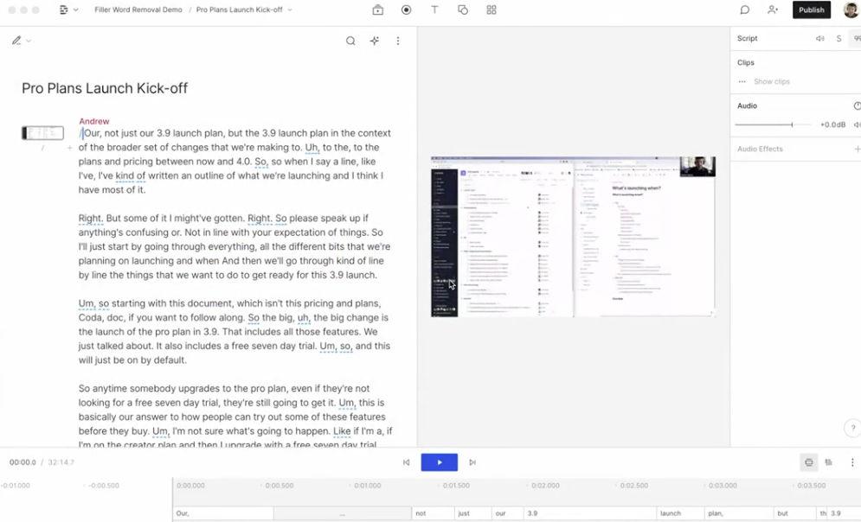Screen dimensions: 861x522
Task: Open script's three-dot more options menu
Action: pos(398,41)
